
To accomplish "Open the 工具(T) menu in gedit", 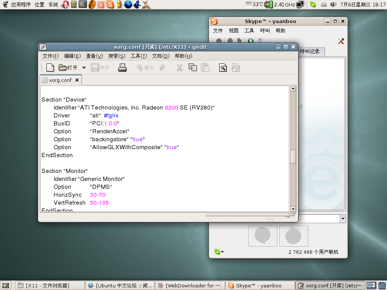I will tap(139, 56).
